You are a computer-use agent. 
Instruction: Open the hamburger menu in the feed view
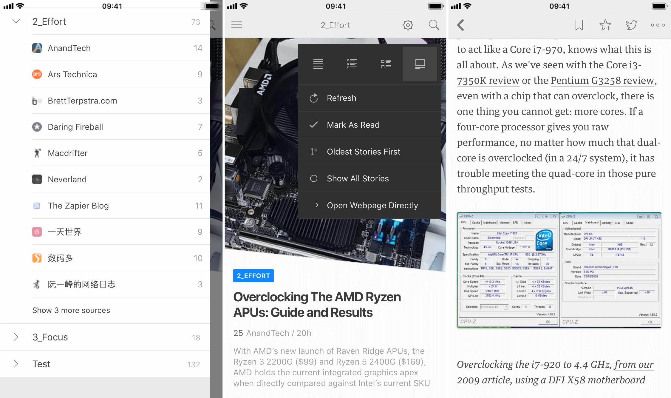(x=237, y=25)
